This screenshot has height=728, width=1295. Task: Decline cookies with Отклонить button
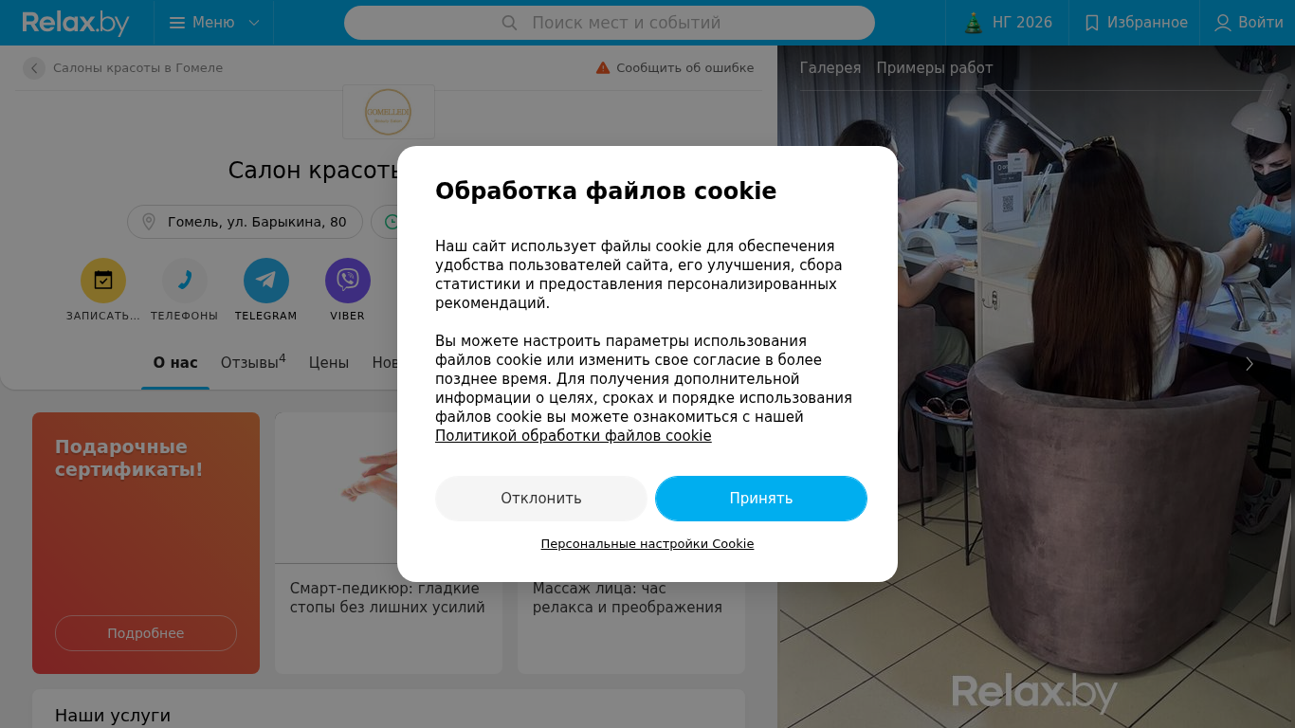pos(541,499)
